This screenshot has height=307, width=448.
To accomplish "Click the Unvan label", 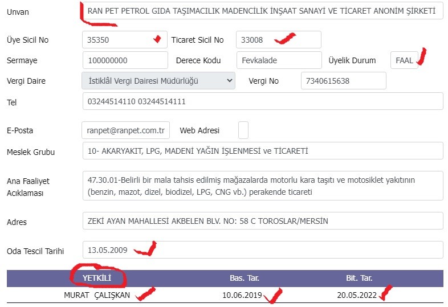I will 18,12.
